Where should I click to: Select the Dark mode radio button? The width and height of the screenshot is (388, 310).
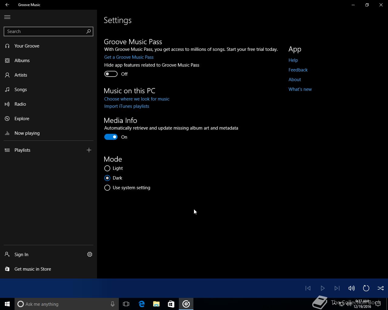pyautogui.click(x=107, y=178)
